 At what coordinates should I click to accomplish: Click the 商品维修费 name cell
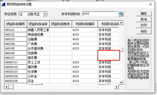(x=38, y=34)
